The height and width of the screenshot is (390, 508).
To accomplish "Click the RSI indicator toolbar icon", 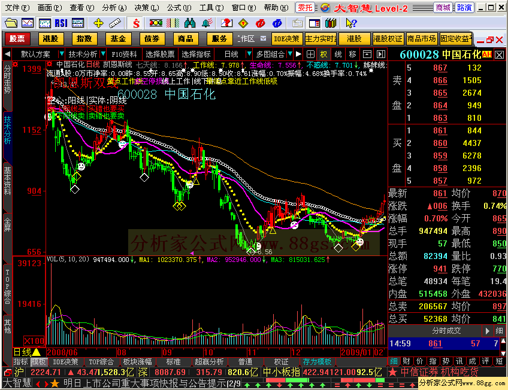I will click(x=61, y=23).
